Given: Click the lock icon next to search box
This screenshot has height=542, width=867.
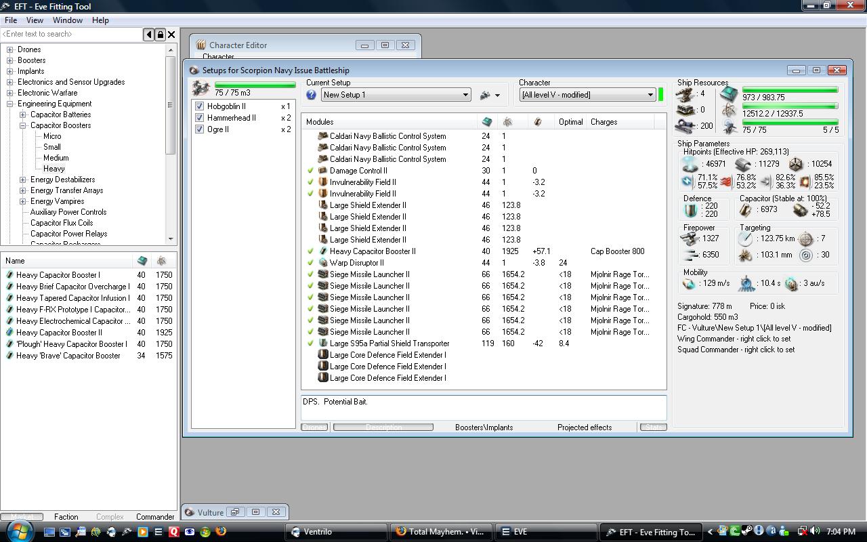Looking at the screenshot, I should coord(160,35).
